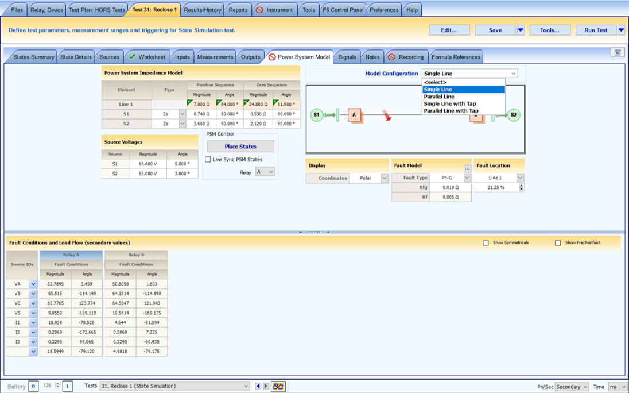629x393 pixels.
Task: Edit Fault Location 21.25 % field
Action: pos(496,187)
